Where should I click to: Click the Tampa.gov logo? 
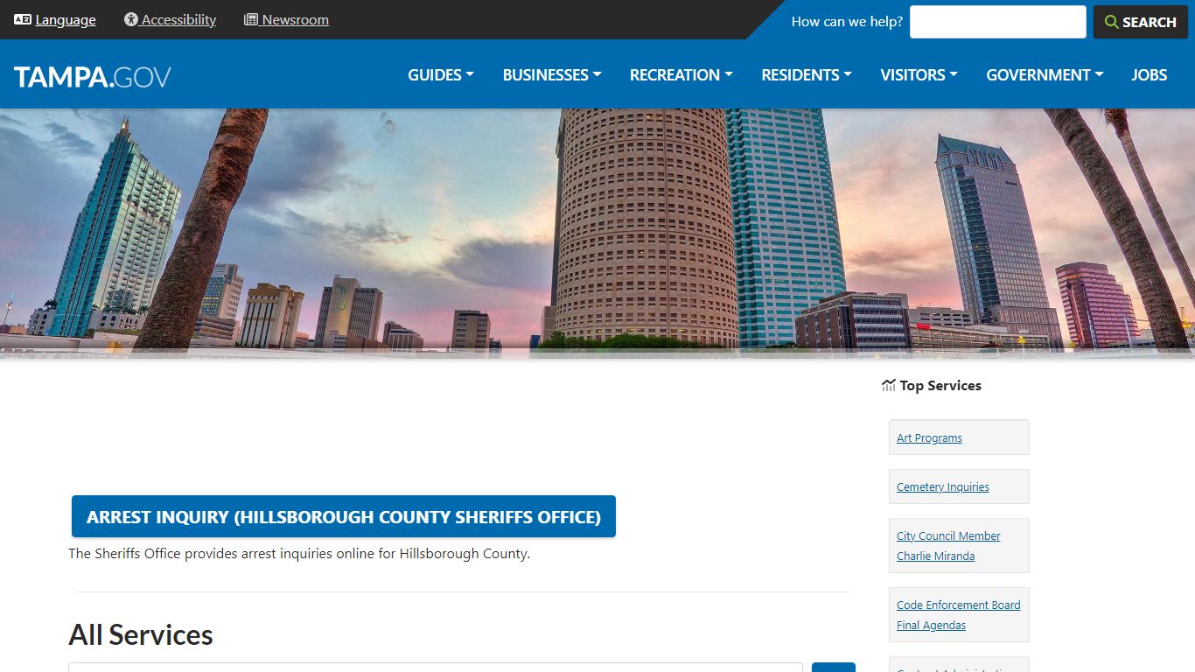[x=93, y=77]
